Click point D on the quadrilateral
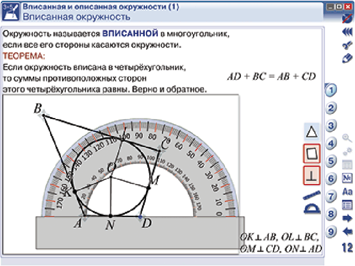The image size is (355, 266). 140,218
